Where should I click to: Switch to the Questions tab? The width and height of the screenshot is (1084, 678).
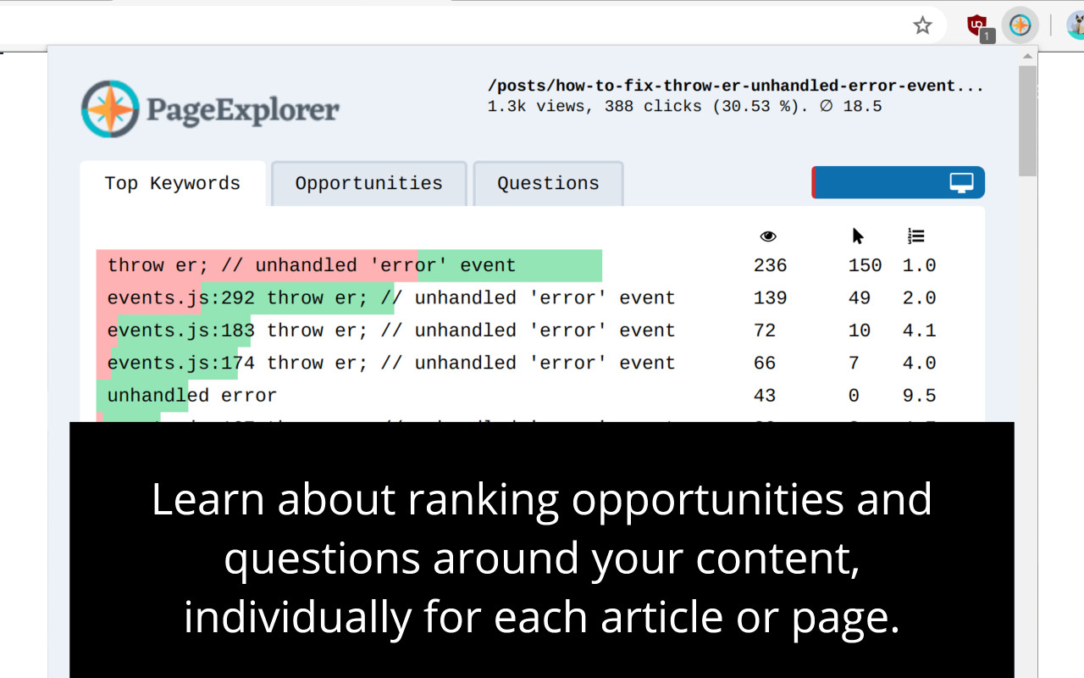click(548, 183)
